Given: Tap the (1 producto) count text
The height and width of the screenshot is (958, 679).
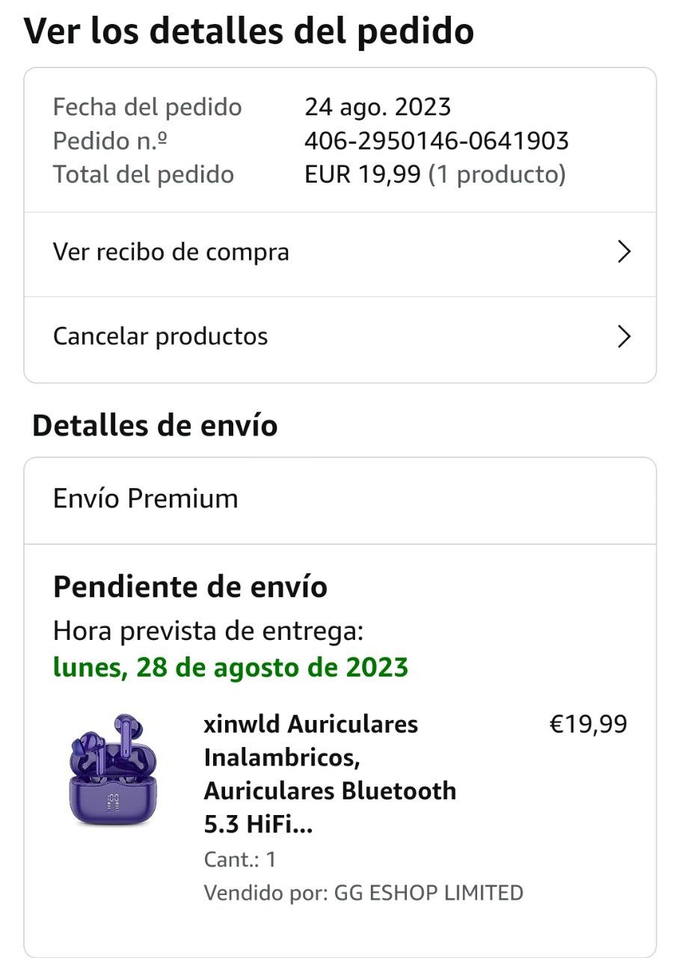Looking at the screenshot, I should (x=497, y=174).
